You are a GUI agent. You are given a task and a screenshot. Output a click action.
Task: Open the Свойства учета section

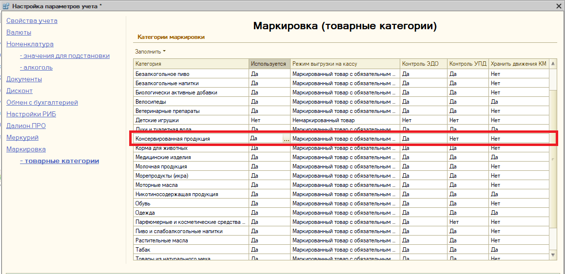pyautogui.click(x=32, y=21)
